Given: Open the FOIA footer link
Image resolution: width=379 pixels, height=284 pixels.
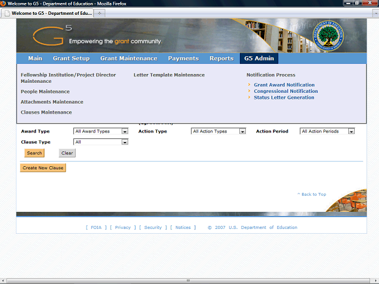Looking at the screenshot, I should point(96,227).
